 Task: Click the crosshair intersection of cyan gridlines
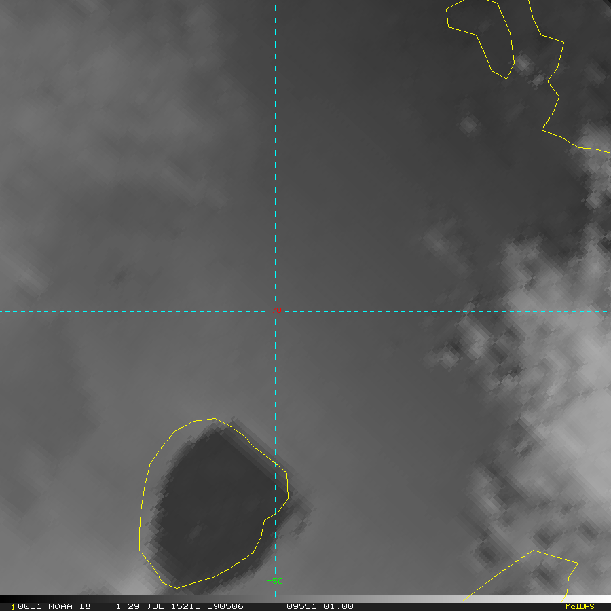tap(275, 311)
